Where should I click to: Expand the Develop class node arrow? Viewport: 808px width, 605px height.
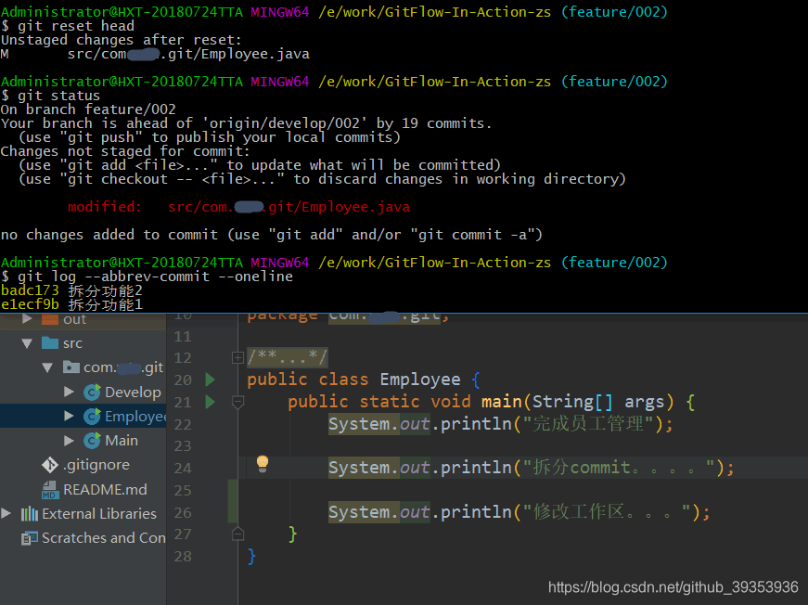click(x=69, y=392)
